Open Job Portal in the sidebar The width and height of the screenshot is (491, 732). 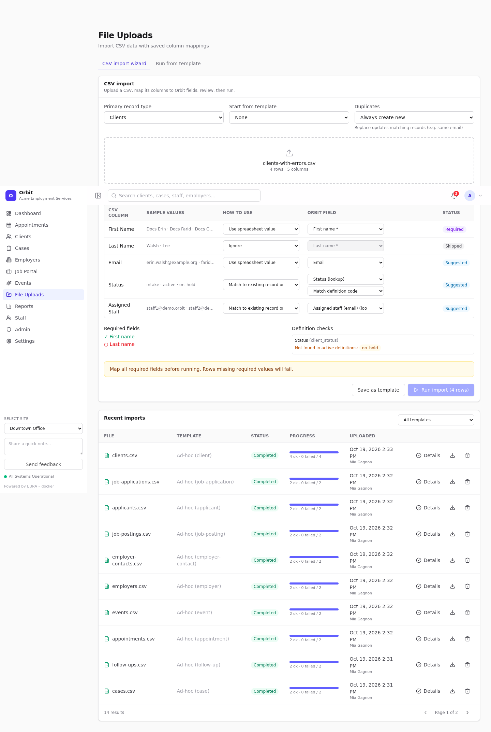43,271
